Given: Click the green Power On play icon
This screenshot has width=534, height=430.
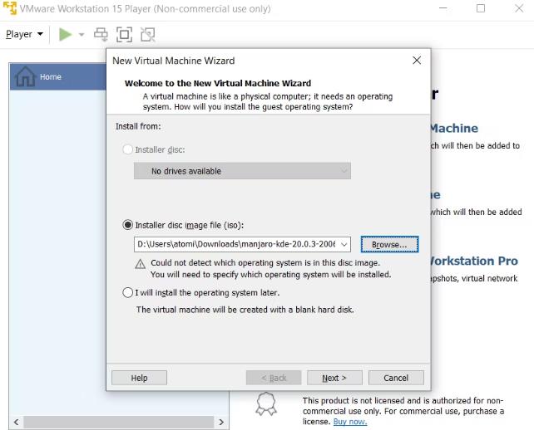Looking at the screenshot, I should [x=65, y=34].
